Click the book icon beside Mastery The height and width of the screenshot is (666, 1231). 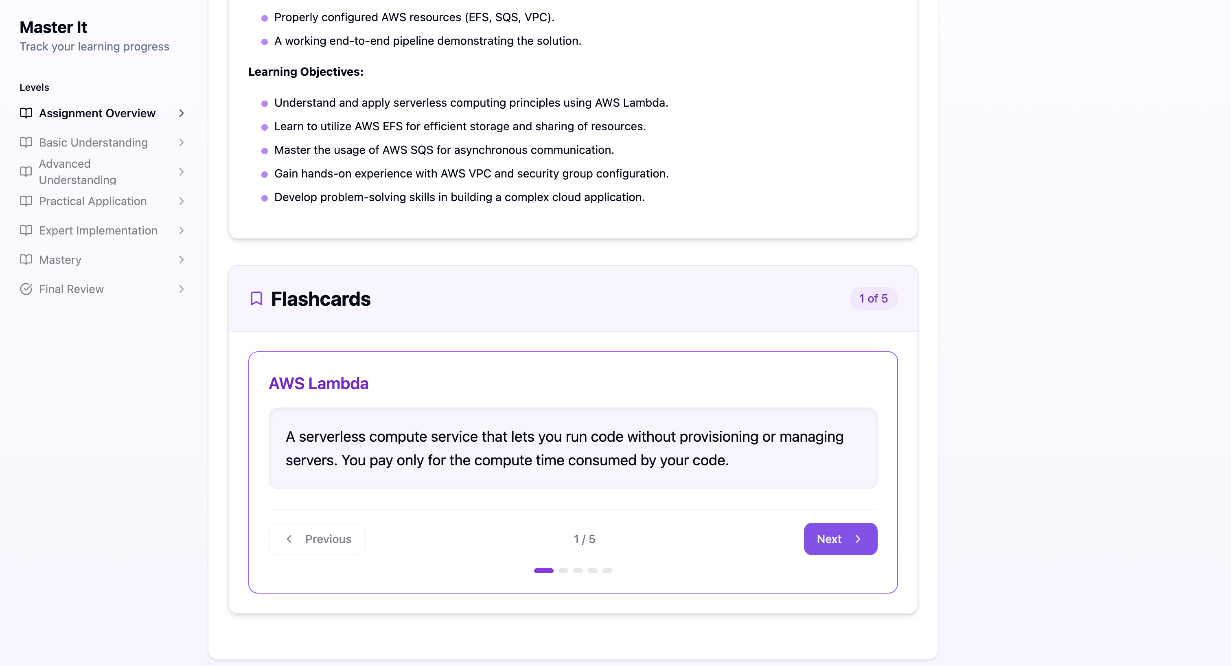[26, 260]
